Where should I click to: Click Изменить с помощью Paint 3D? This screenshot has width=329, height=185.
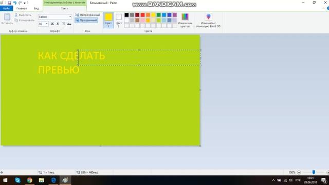click(x=208, y=20)
